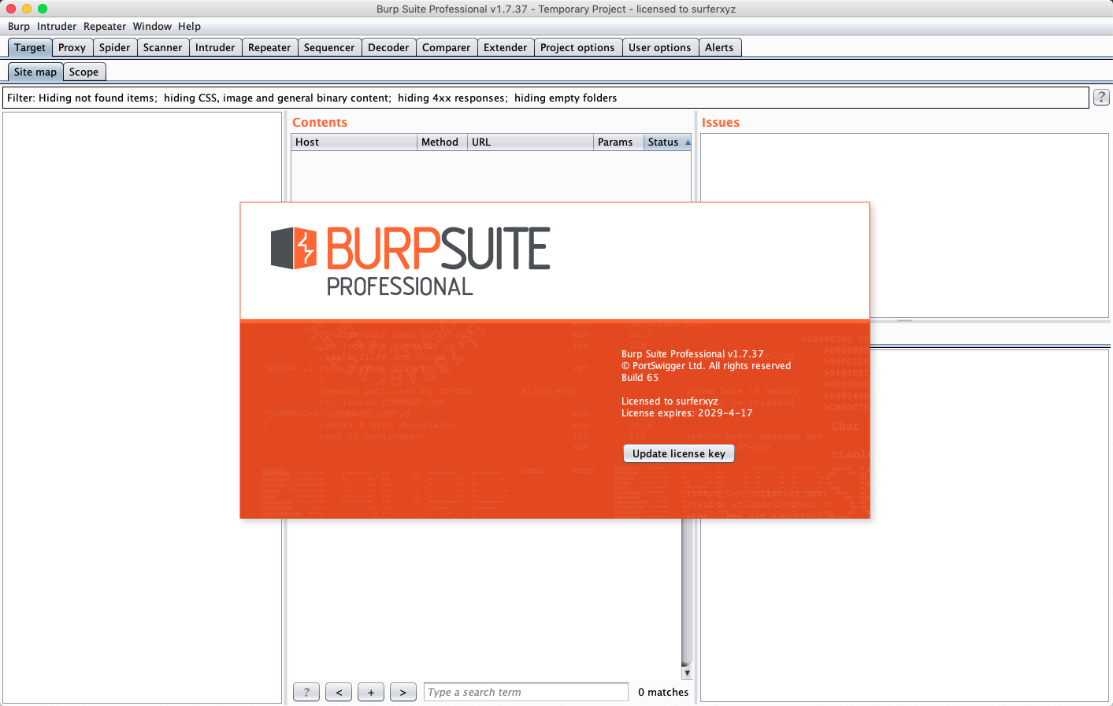
Task: Click the green maximize window button
Action: 43,9
